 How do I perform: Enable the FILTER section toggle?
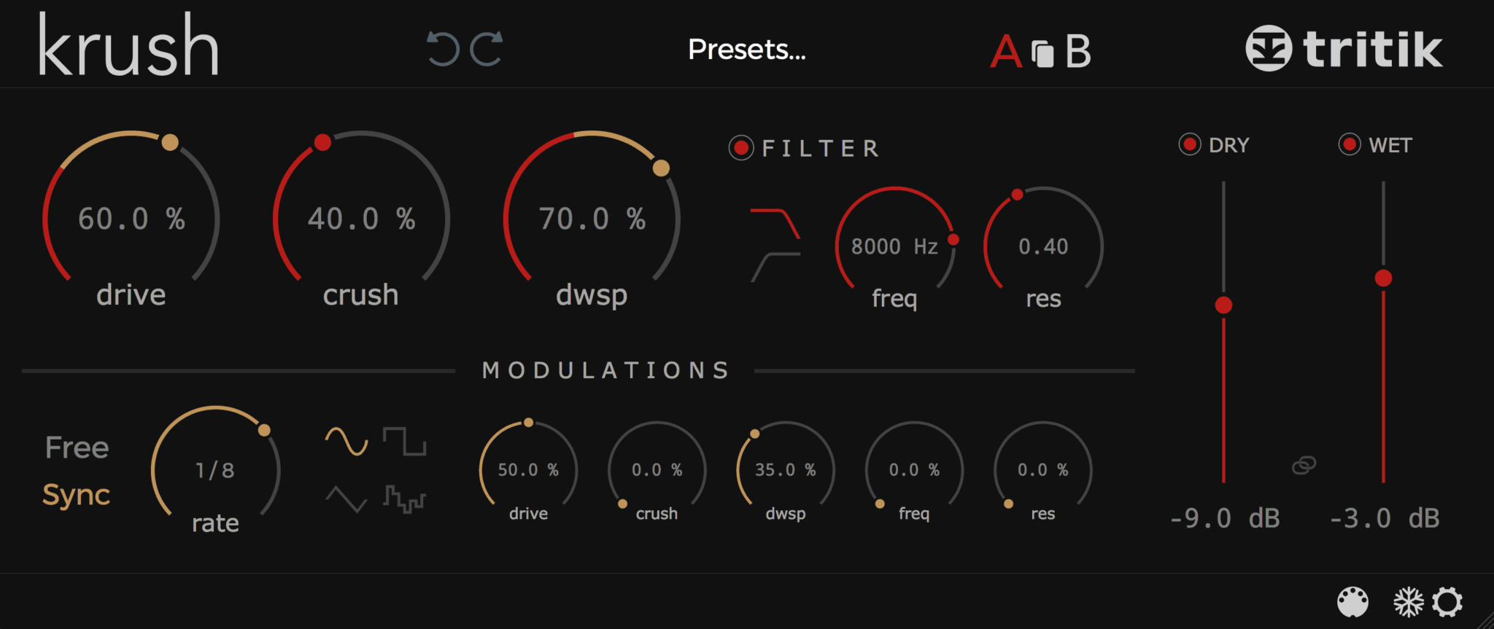pos(743,148)
